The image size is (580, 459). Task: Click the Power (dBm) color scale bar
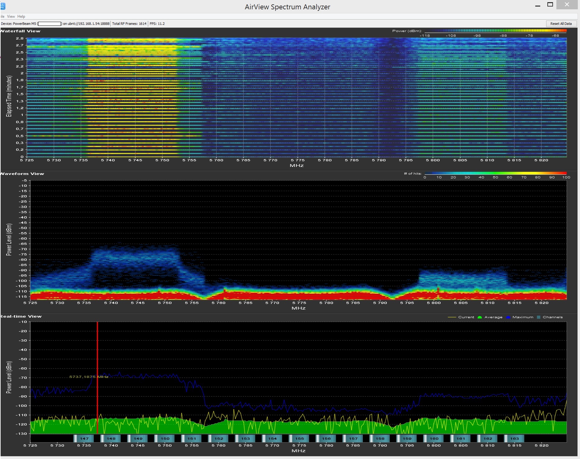pos(495,30)
